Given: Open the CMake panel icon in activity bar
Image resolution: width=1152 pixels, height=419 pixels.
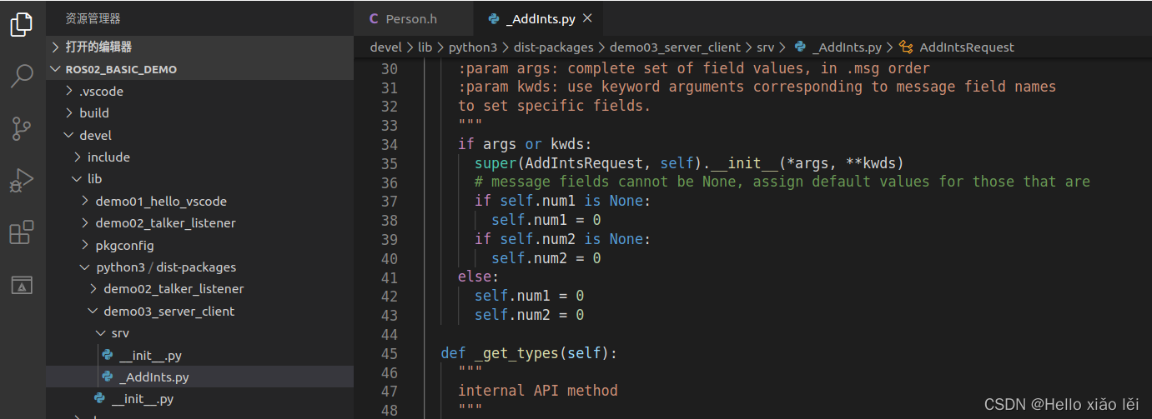Looking at the screenshot, I should 22,285.
